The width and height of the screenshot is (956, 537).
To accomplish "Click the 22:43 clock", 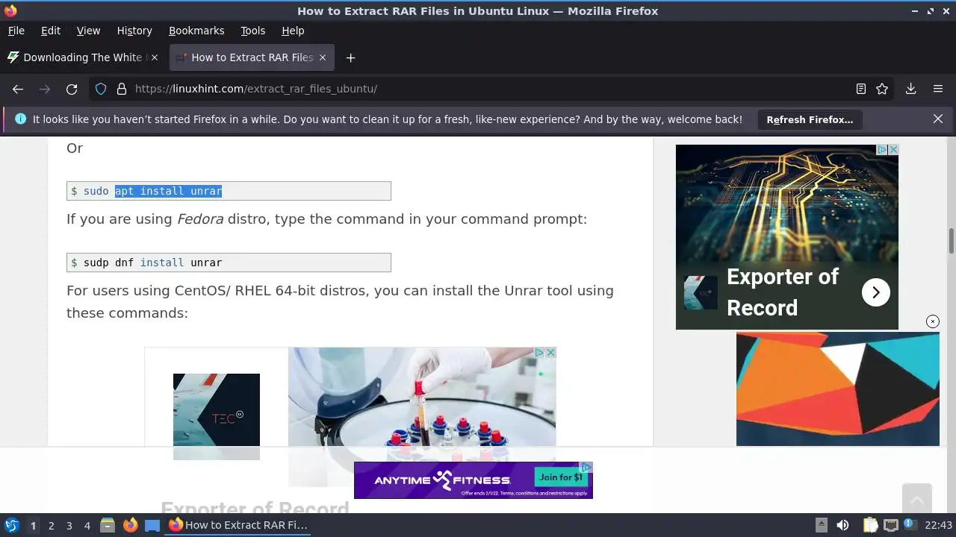I will 939,525.
